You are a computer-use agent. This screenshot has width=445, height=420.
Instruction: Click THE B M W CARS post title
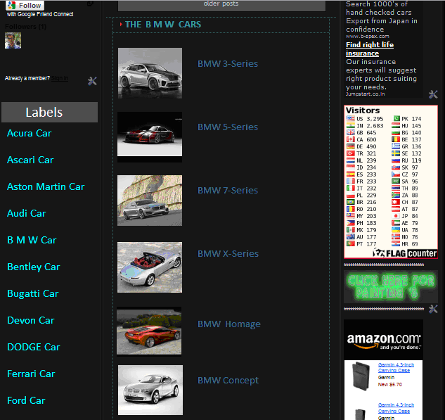163,25
